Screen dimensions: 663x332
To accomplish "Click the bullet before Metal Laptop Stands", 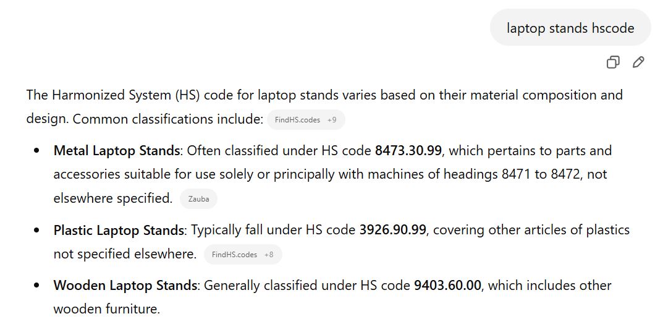I will pos(37,151).
